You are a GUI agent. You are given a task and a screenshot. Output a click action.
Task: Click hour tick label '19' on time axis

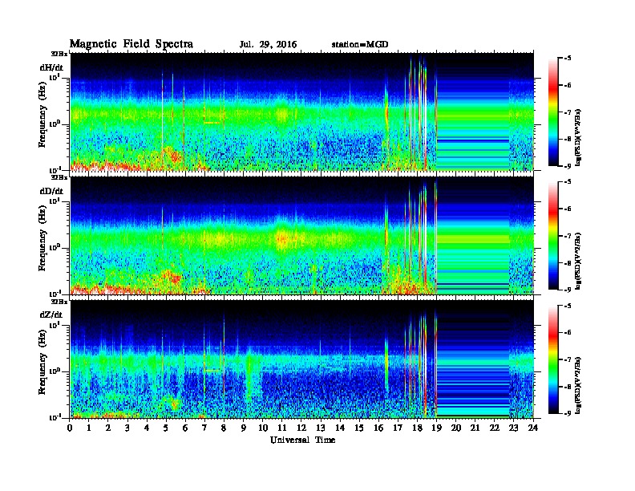pos(436,428)
